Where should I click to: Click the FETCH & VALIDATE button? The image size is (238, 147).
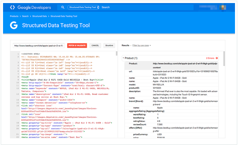pos(77,46)
